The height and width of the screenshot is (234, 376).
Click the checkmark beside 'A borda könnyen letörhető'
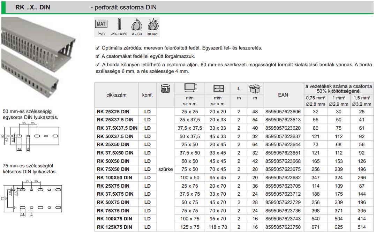click(97, 65)
